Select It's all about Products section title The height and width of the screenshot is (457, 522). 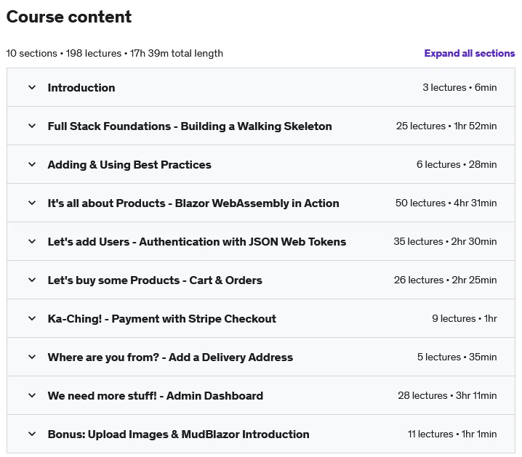click(193, 203)
